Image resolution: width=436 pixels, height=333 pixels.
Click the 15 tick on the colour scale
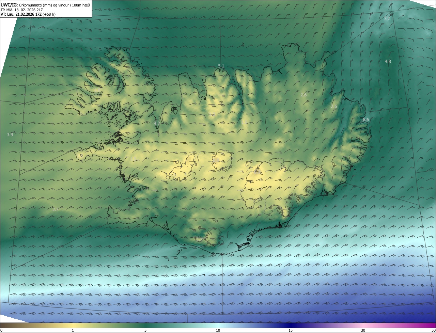(x=291, y=330)
